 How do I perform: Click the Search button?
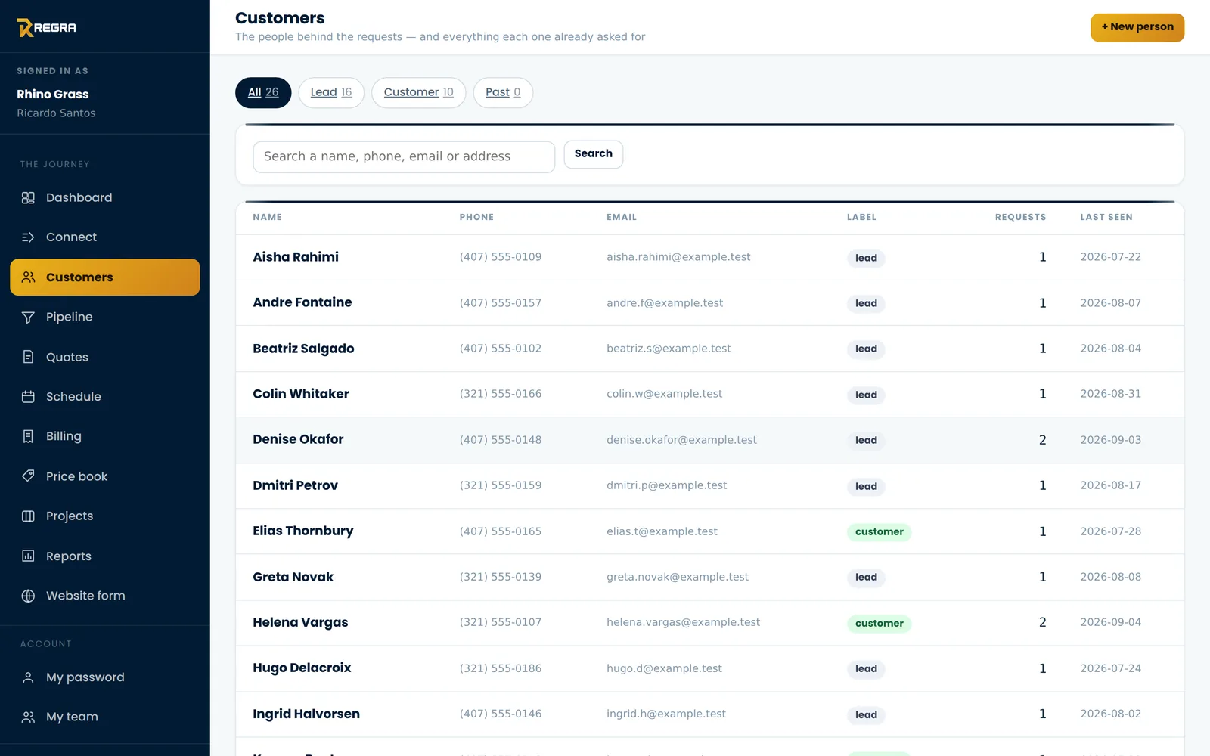tap(594, 154)
